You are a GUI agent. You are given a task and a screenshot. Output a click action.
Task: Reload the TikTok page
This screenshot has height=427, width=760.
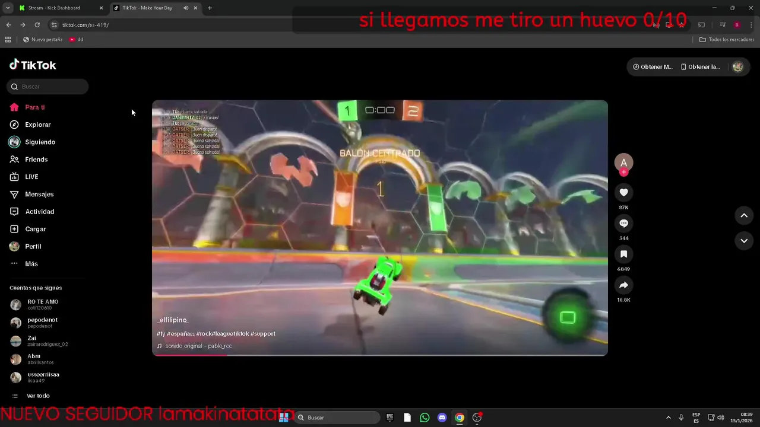point(37,25)
